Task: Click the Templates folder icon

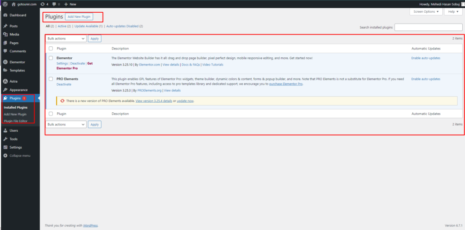Action: click(x=5, y=70)
